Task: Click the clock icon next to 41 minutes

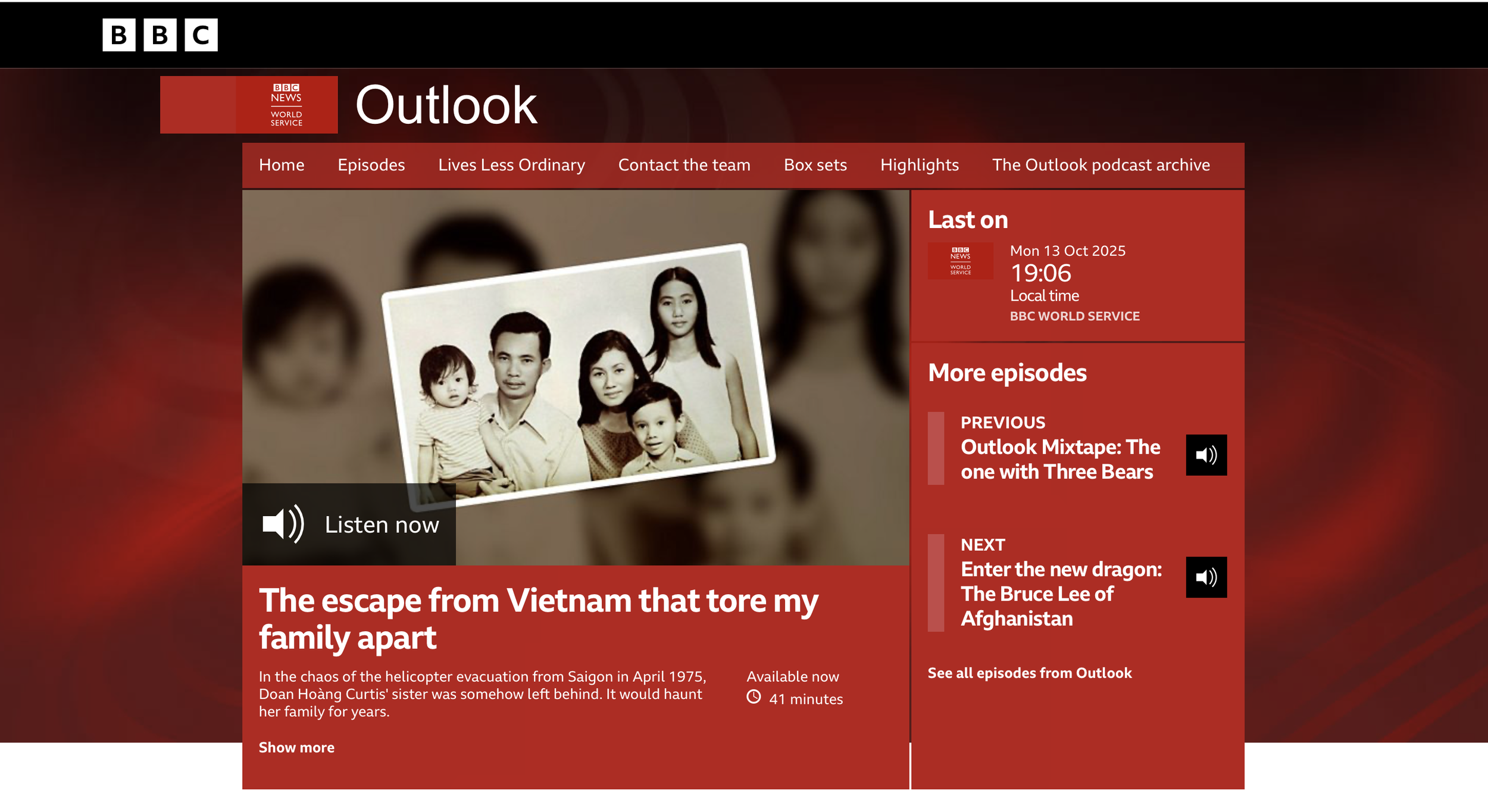Action: pyautogui.click(x=754, y=697)
